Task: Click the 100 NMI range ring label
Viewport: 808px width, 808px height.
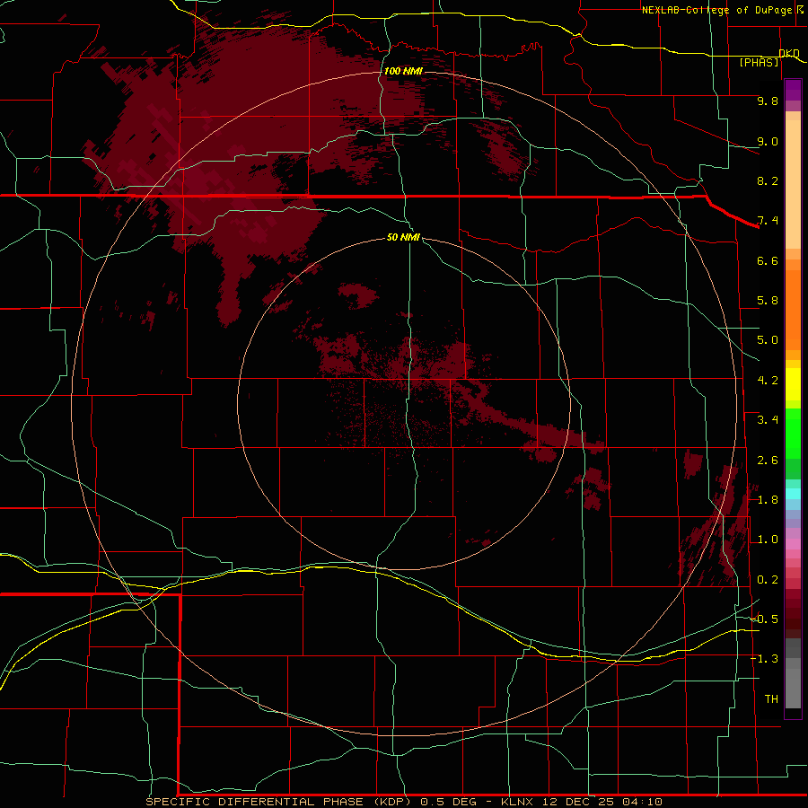Action: click(x=403, y=71)
